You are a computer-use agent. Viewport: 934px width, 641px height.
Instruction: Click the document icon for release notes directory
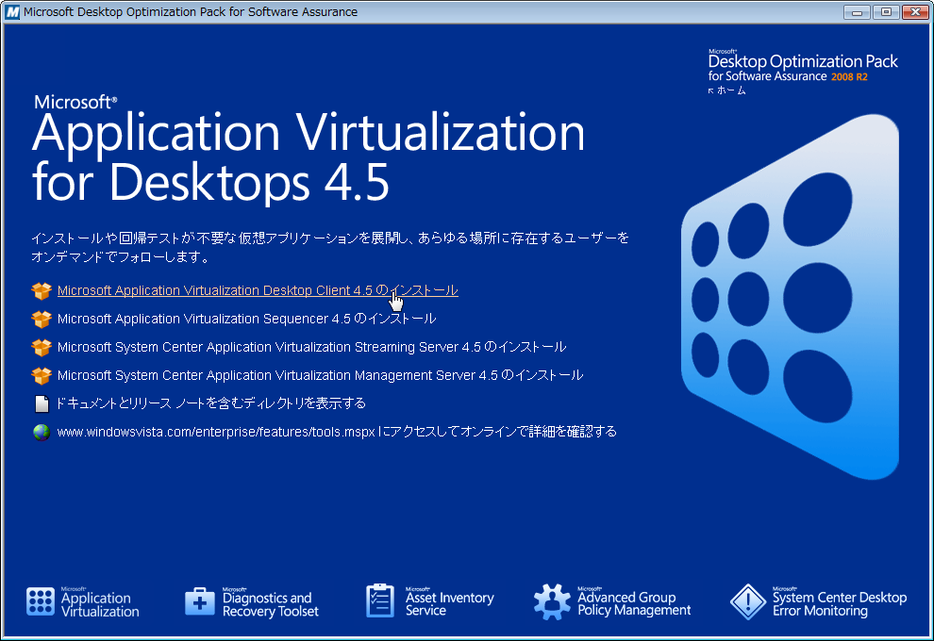pos(41,404)
